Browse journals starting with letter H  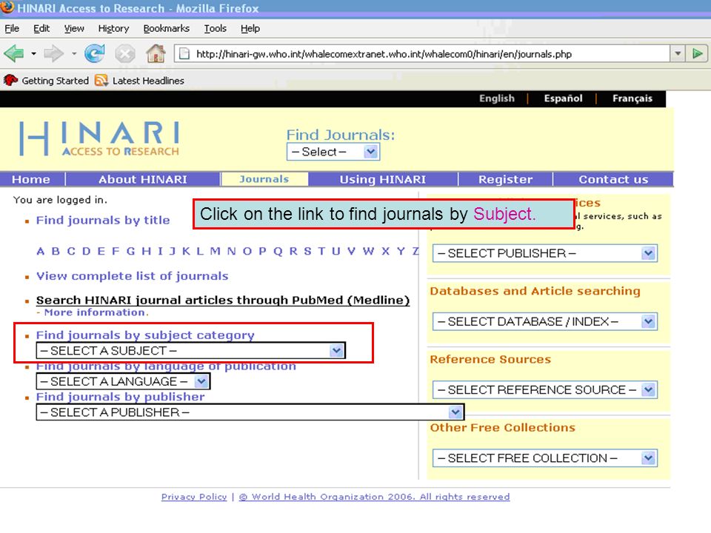(146, 251)
